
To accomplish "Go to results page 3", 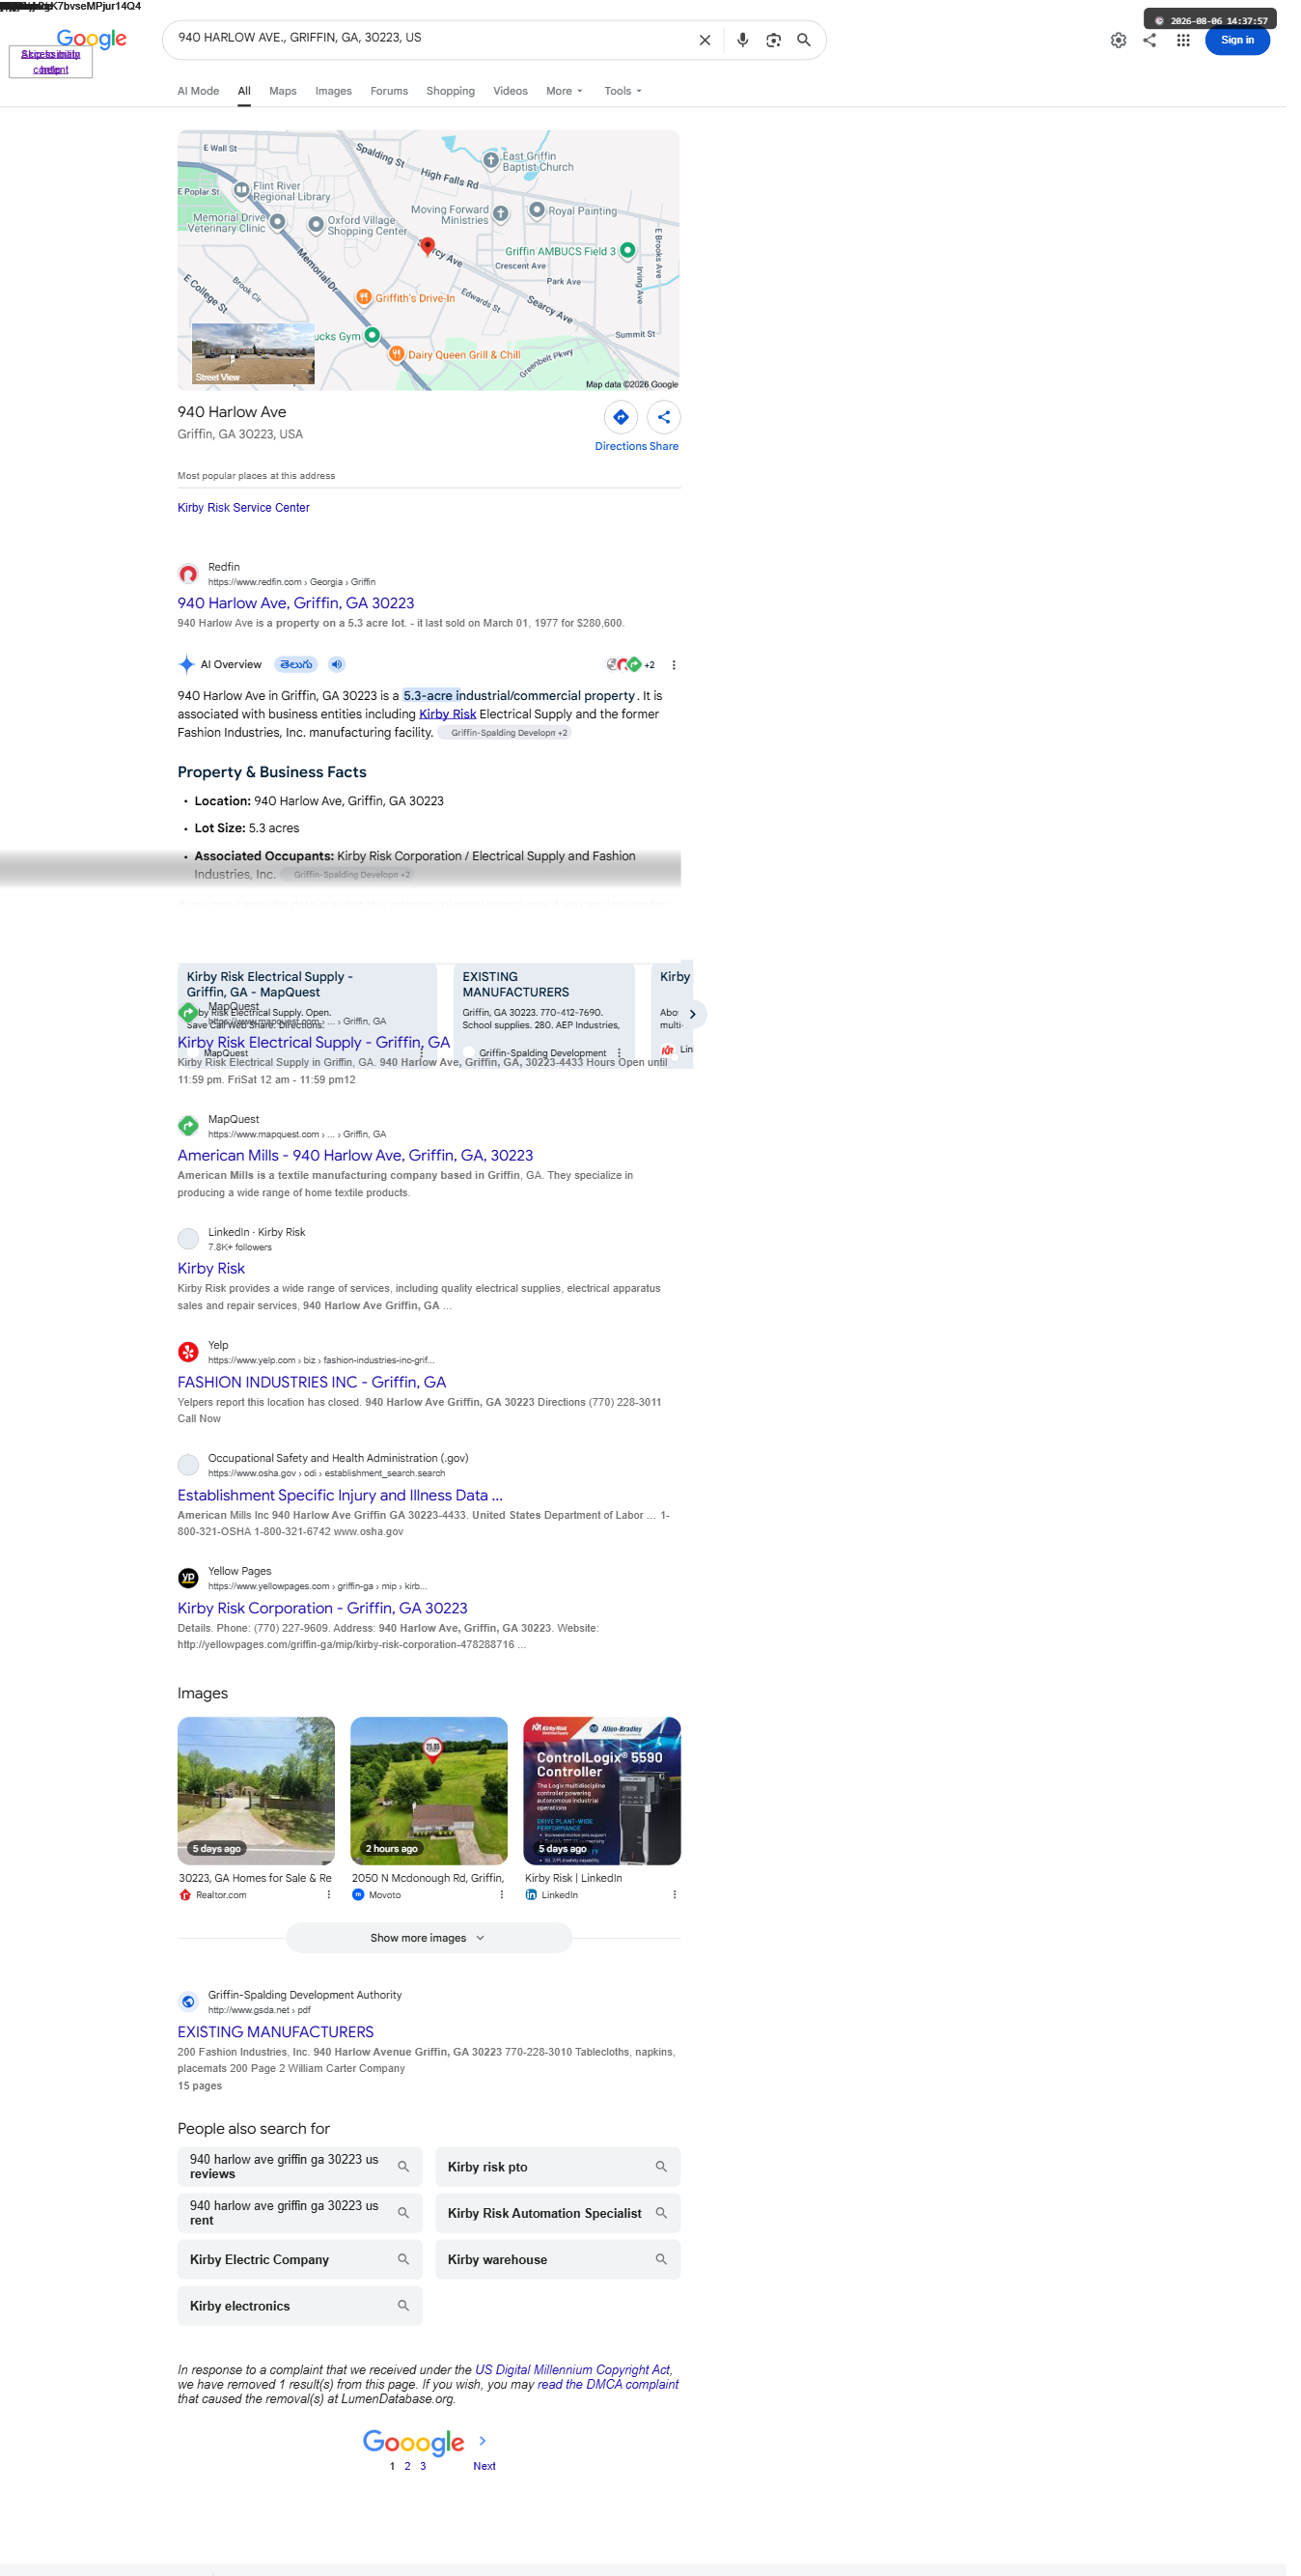I will pos(423,2465).
